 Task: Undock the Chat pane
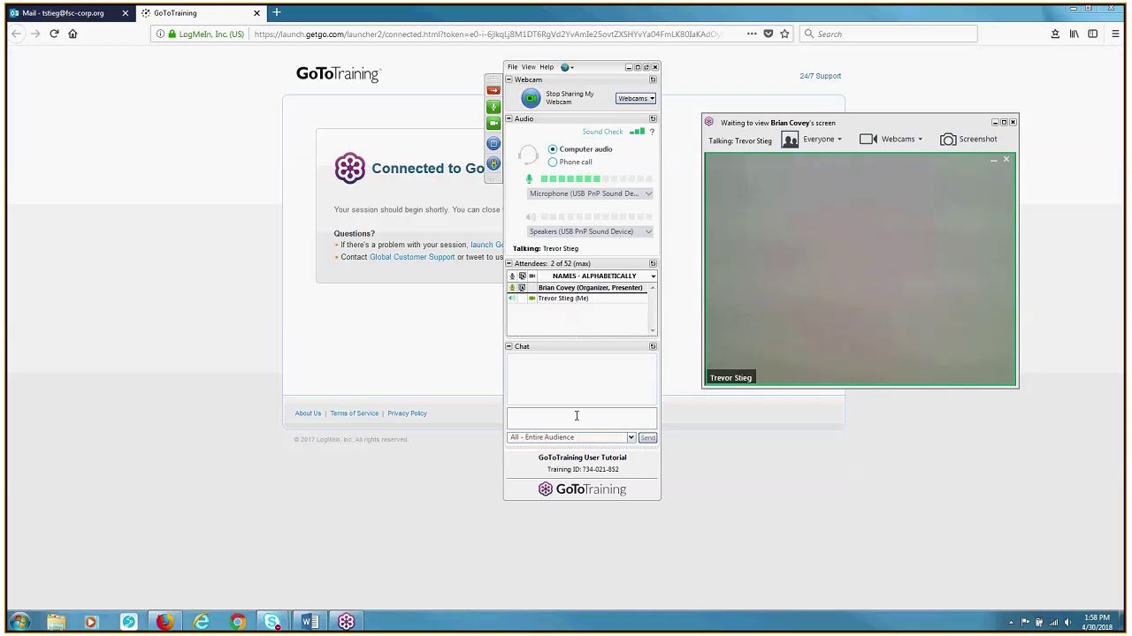[x=653, y=346]
